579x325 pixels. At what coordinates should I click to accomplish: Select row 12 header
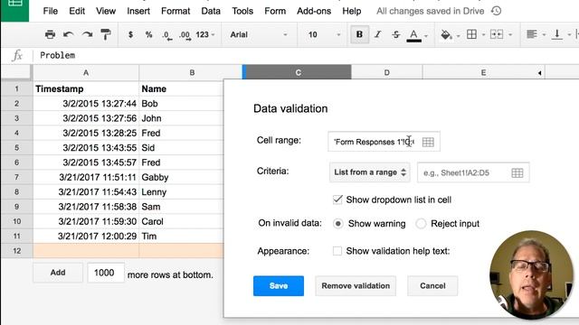tap(16, 251)
